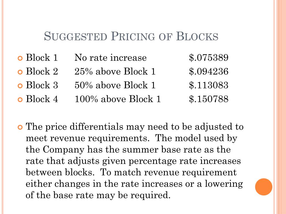Click the No rate increase text

[111, 57]
